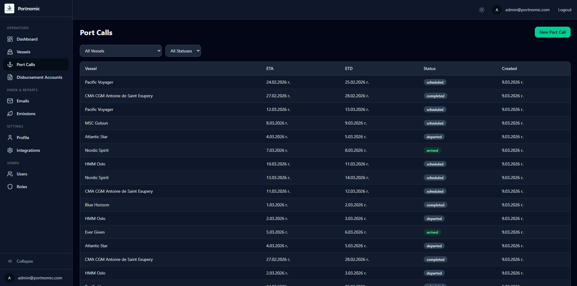Click the Roles shield icon
Image resolution: width=577 pixels, height=286 pixels.
[10, 187]
